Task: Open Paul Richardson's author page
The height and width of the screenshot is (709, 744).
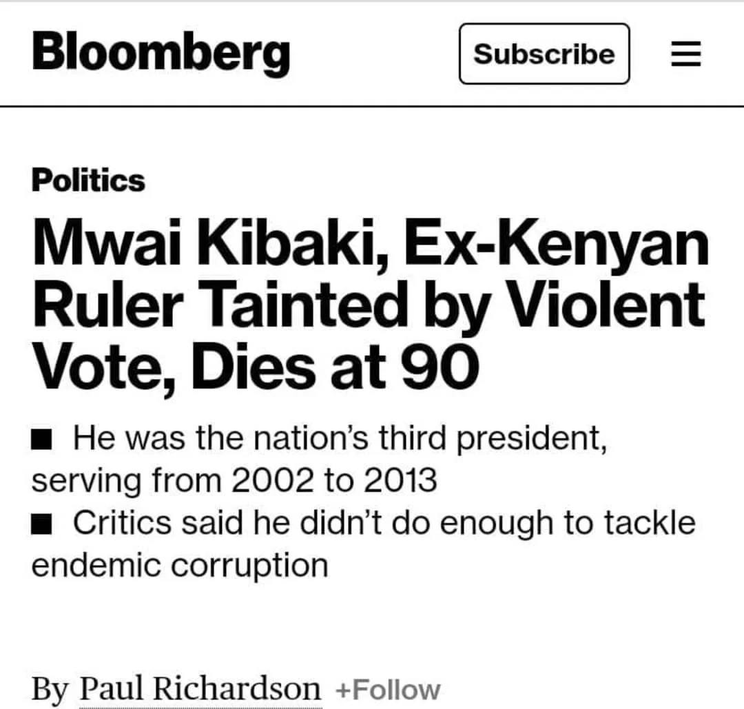Action: [x=200, y=689]
